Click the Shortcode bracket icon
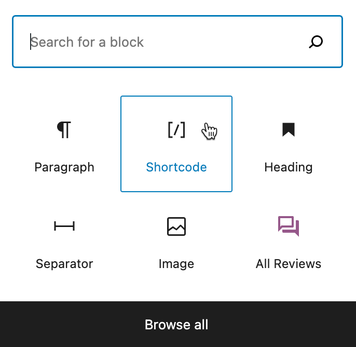 pyautogui.click(x=176, y=130)
